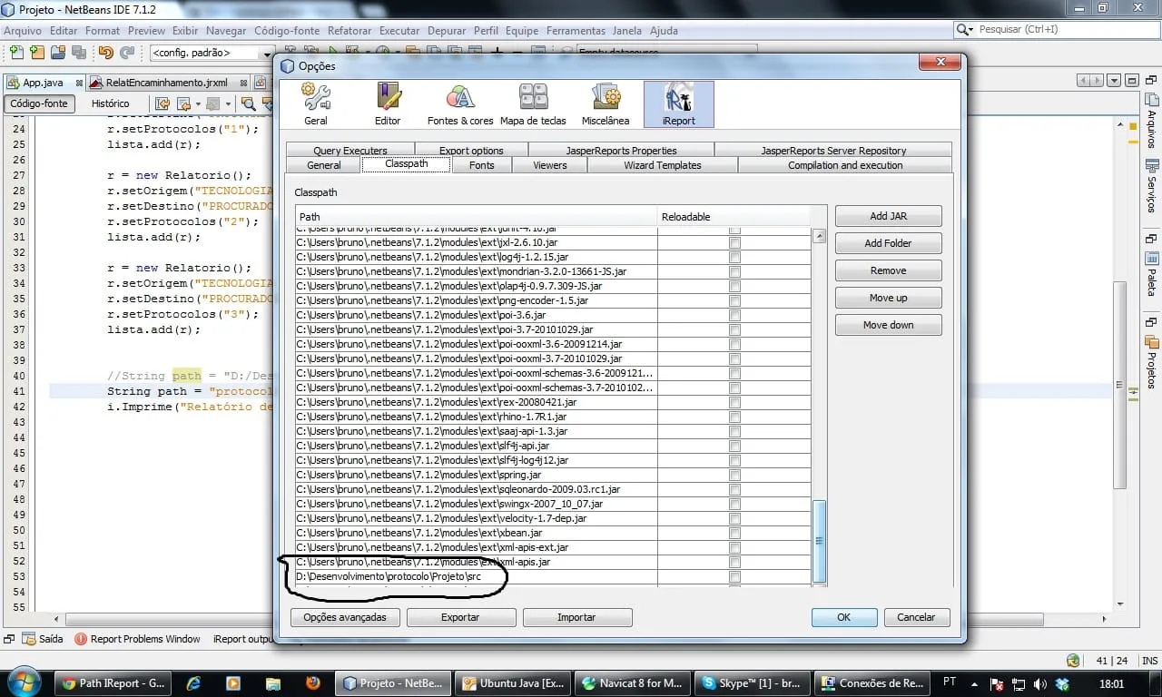Toggle Reloadable for mondrian-3.2.0-13661-JS.jar
Viewport: 1162px width, 697px height.
point(734,271)
